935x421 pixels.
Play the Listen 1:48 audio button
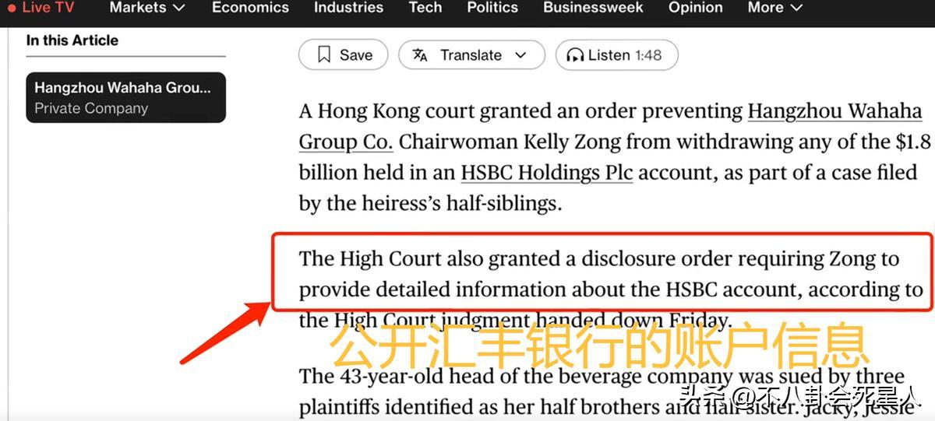[616, 55]
